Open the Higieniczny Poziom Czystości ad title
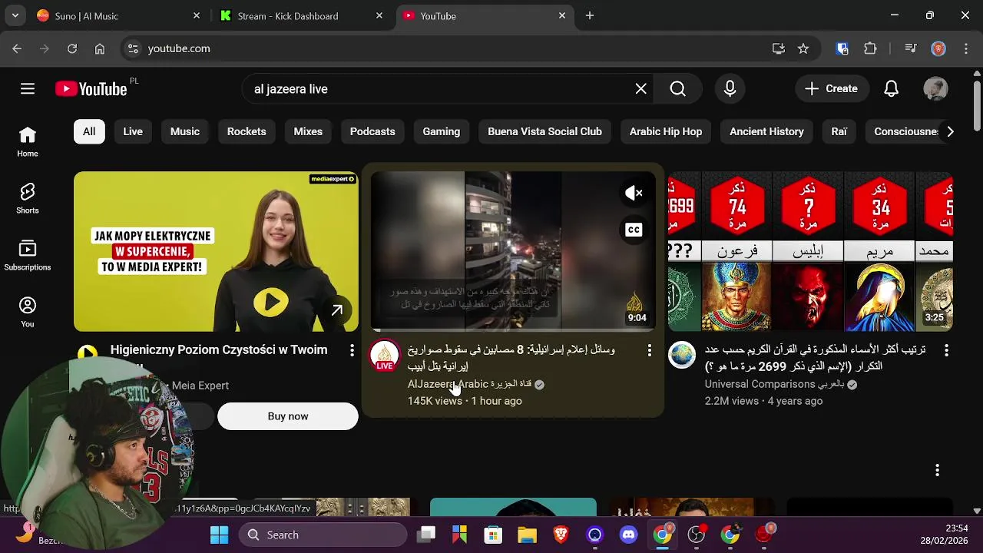The width and height of the screenshot is (983, 553). [x=219, y=350]
